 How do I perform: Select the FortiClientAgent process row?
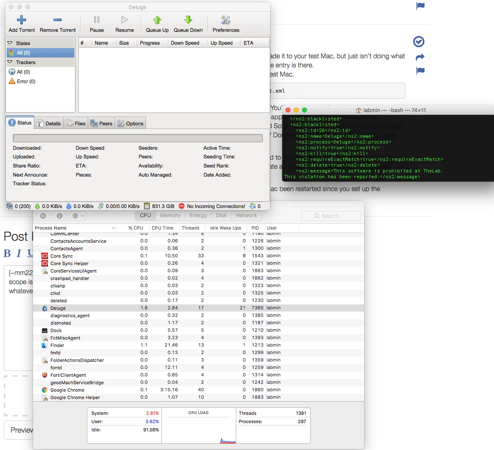tap(199, 375)
